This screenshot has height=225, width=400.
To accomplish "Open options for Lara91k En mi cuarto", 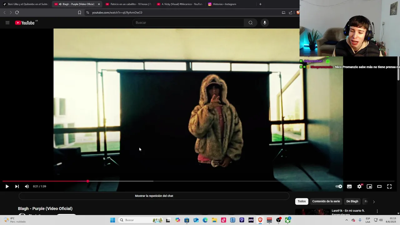I will [377, 211].
